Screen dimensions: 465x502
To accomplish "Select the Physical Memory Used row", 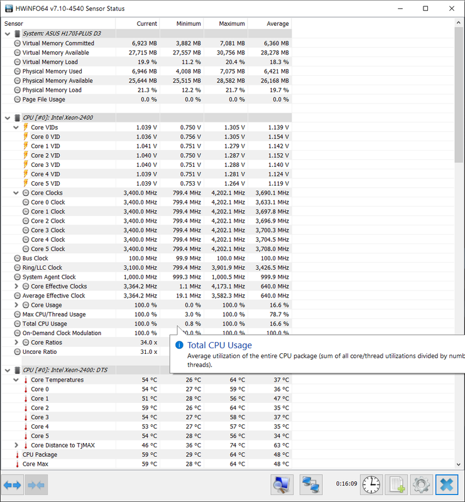I will click(147, 72).
